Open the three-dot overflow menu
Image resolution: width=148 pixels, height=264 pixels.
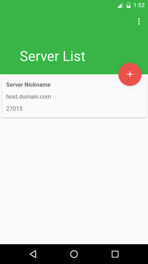[x=139, y=21]
